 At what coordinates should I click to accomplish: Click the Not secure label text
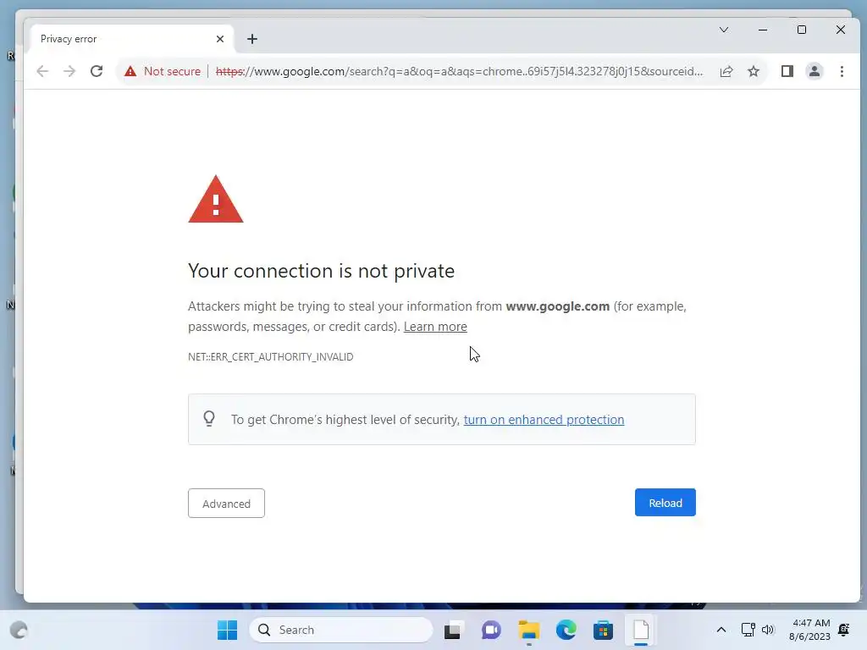tap(172, 71)
